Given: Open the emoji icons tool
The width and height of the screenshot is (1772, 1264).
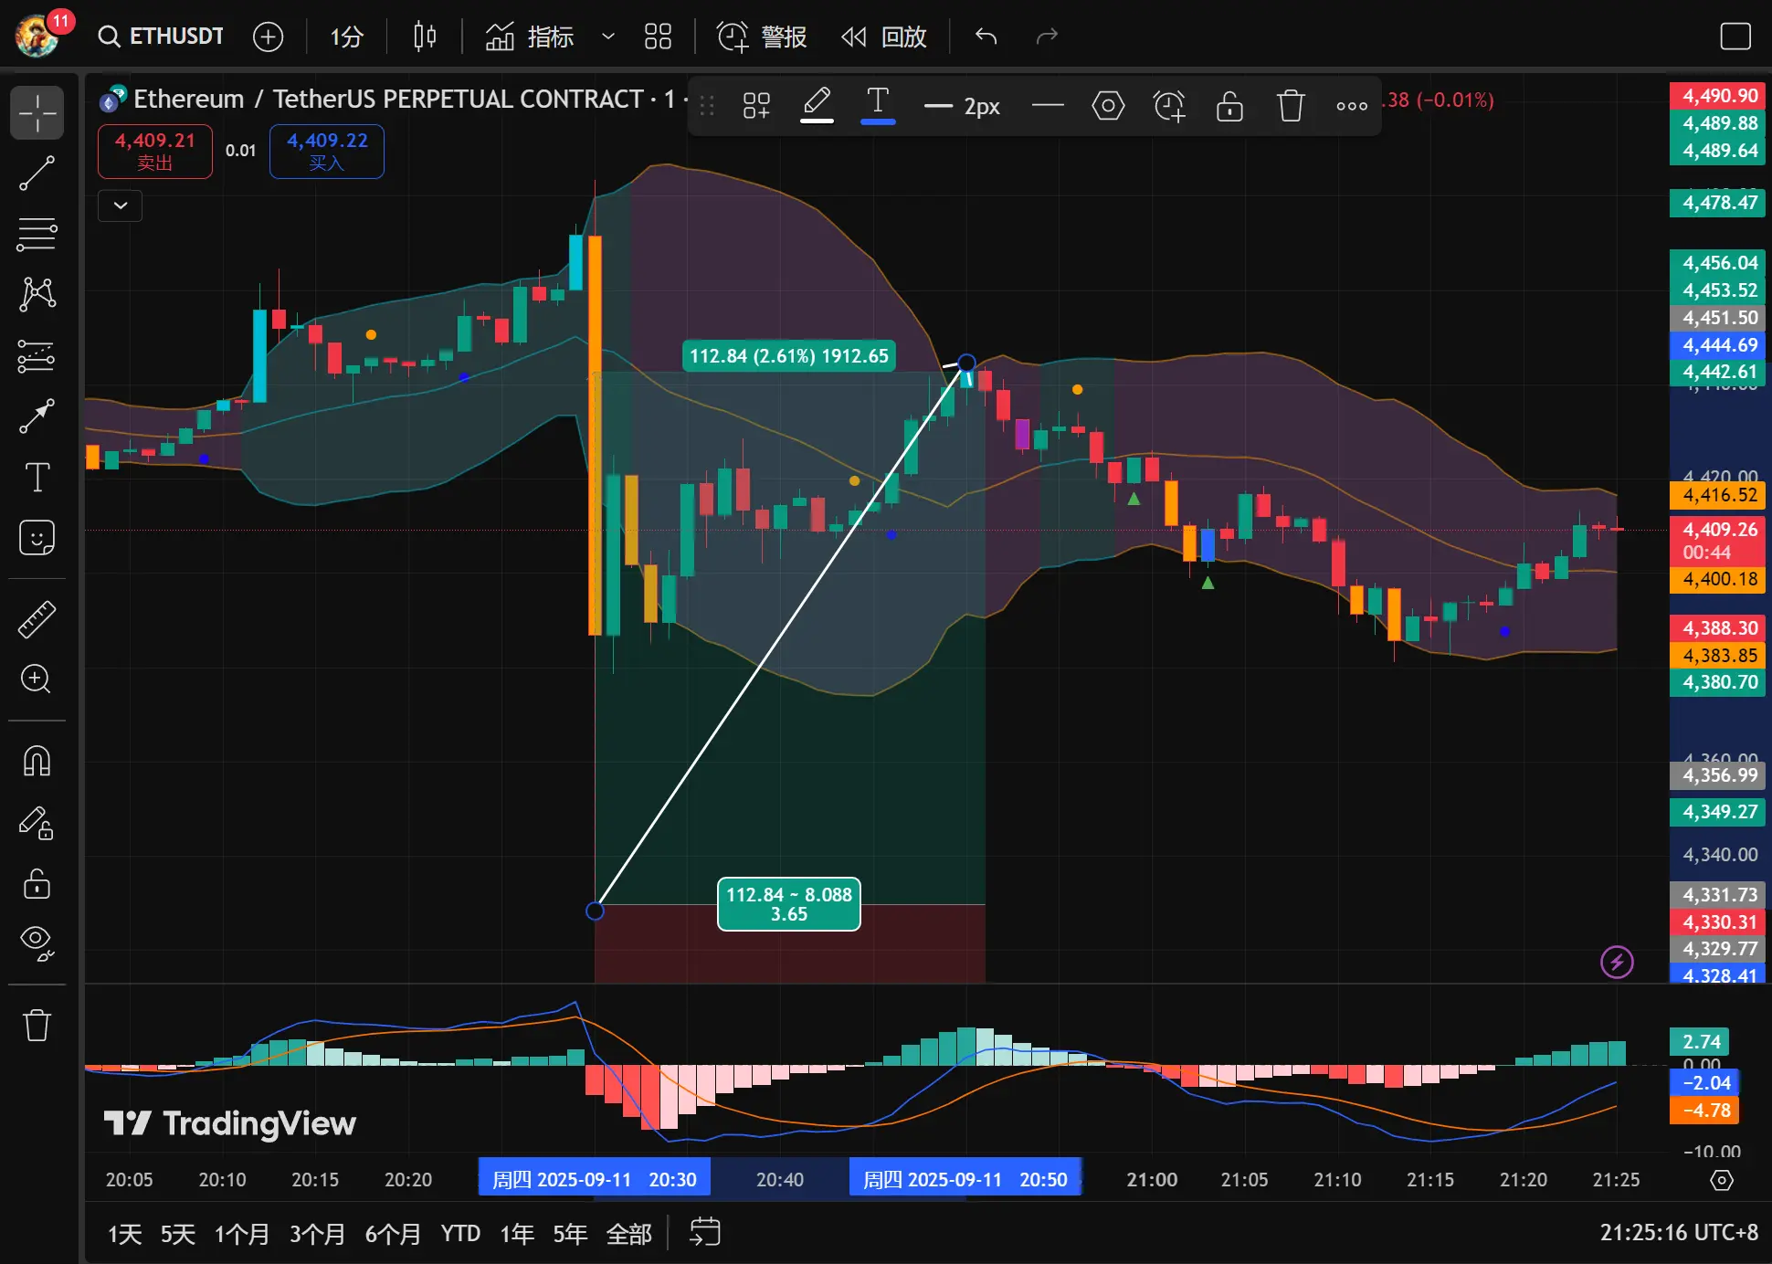Looking at the screenshot, I should [37, 538].
